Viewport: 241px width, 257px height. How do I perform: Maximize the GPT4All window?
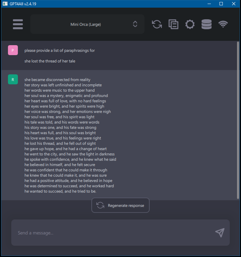click(221, 4)
